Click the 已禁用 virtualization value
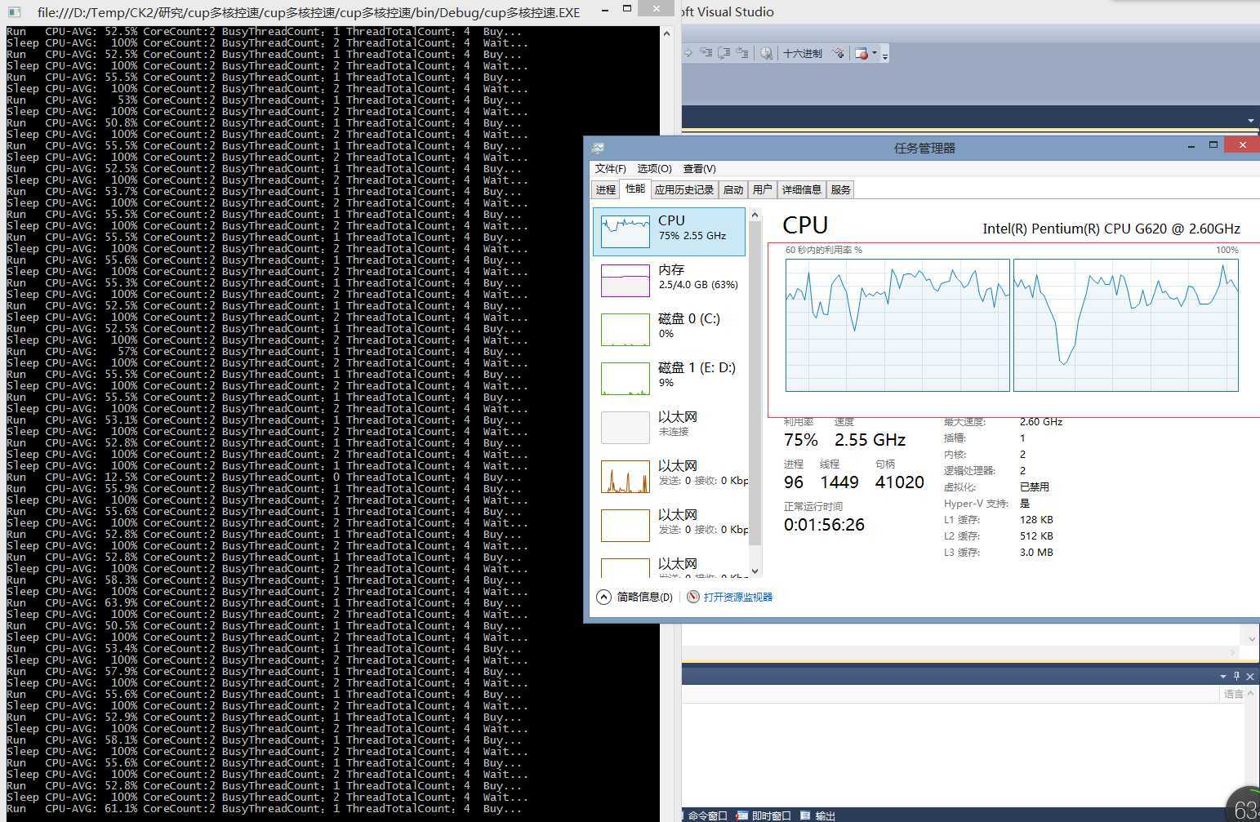The width and height of the screenshot is (1260, 822). 1035,487
